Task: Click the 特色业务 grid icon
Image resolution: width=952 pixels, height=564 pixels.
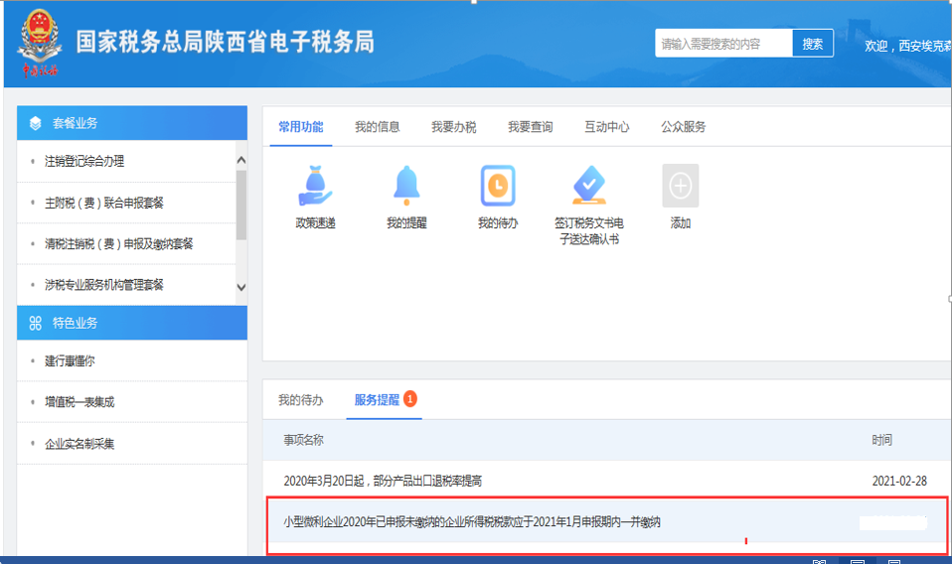Action: click(x=36, y=324)
